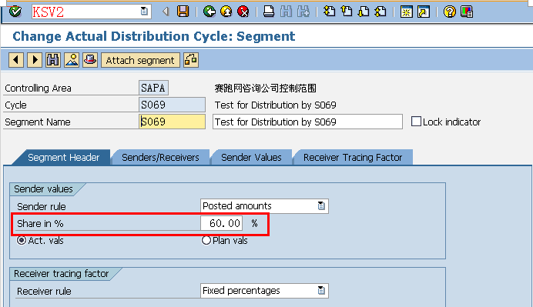
Task: Click the Generate shortcut icon
Action: (x=423, y=12)
